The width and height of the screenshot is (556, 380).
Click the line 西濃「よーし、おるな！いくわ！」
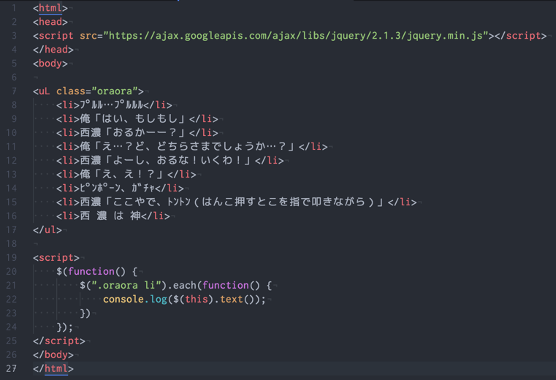coord(170,160)
